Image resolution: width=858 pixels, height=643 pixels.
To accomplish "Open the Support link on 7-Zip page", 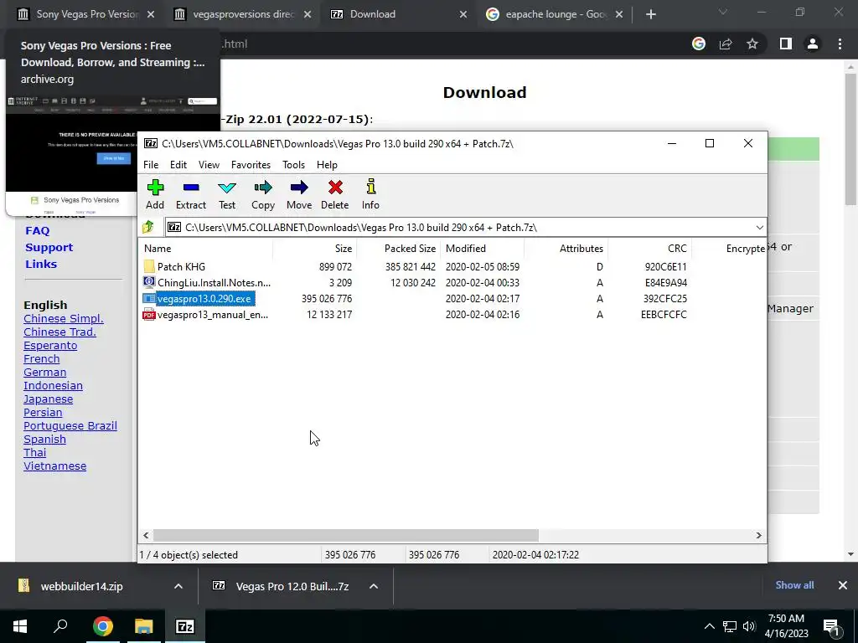I will (49, 247).
